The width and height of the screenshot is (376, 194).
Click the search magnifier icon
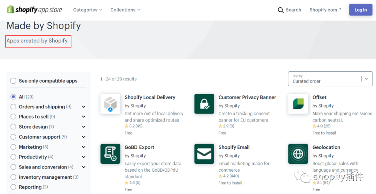click(281, 10)
